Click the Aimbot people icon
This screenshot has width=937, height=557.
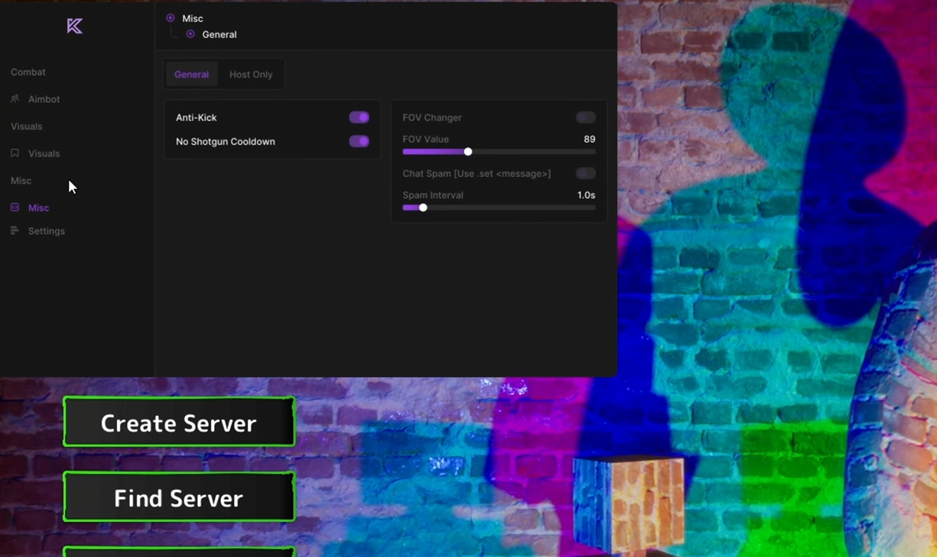click(x=15, y=99)
